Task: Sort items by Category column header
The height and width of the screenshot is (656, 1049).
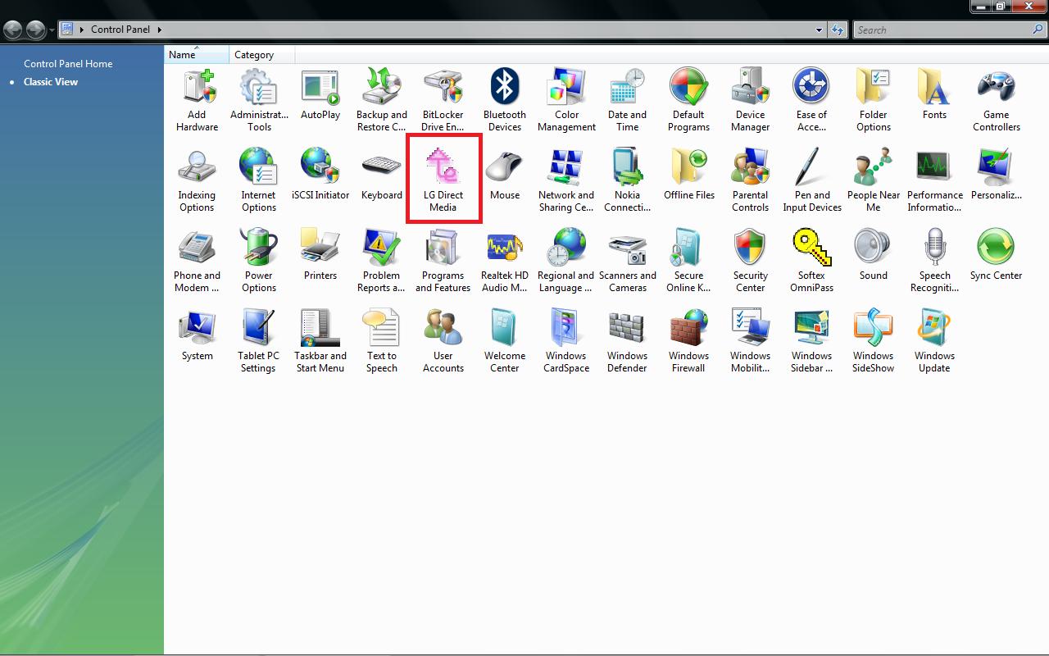Action: [x=262, y=55]
